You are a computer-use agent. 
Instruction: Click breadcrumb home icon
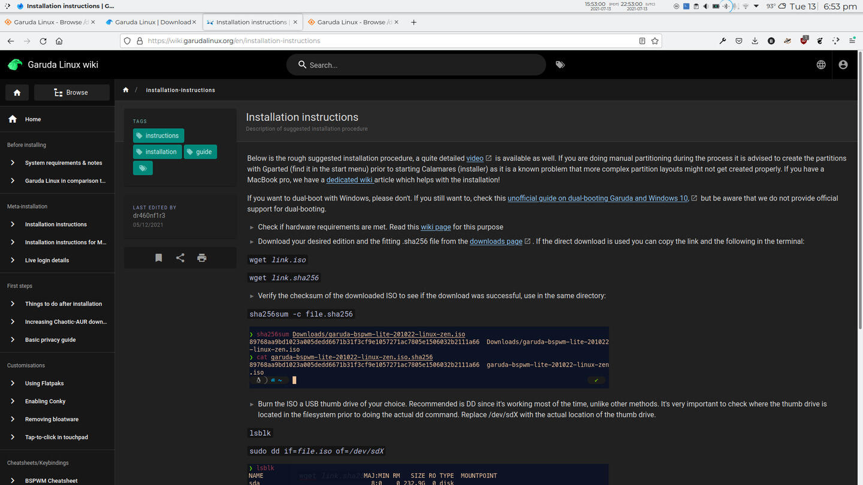pos(126,90)
